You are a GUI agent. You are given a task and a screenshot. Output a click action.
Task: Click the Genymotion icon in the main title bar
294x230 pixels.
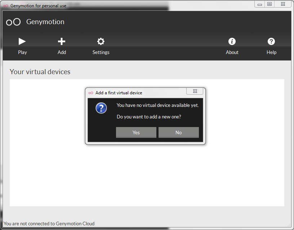(x=6, y=6)
